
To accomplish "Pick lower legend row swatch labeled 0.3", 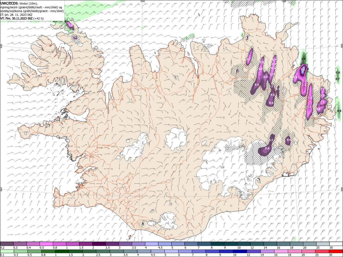I will [x=21, y=251].
